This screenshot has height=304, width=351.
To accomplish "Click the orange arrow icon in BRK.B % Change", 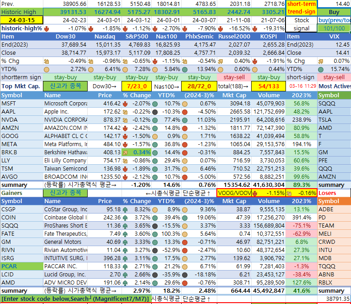I will pos(125,152).
